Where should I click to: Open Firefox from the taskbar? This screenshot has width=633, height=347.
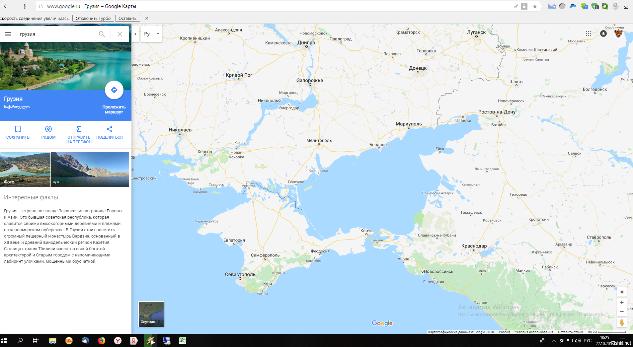click(x=102, y=341)
